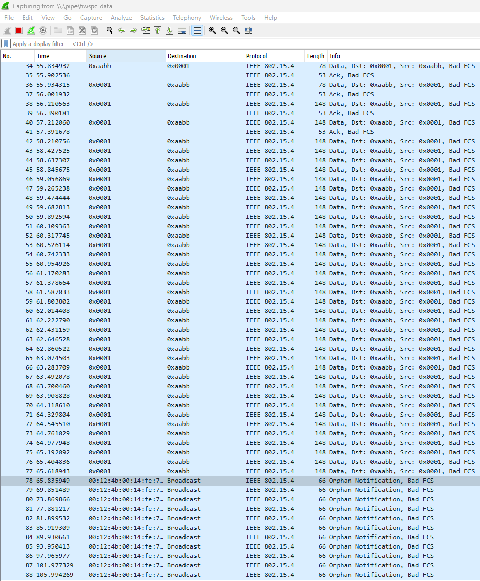Jump to last packet arrow icon
Screen dimensions: 480x581
[x=170, y=30]
